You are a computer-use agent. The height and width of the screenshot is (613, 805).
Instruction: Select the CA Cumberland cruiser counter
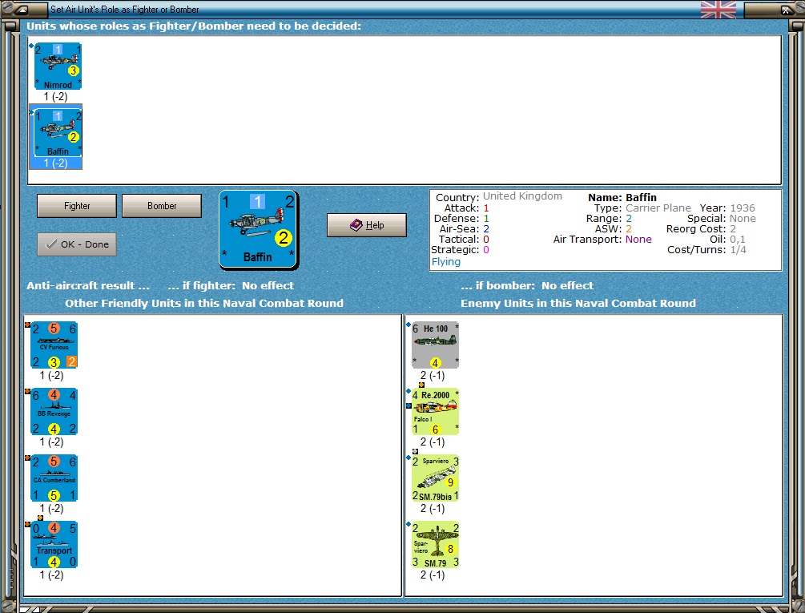pyautogui.click(x=54, y=478)
